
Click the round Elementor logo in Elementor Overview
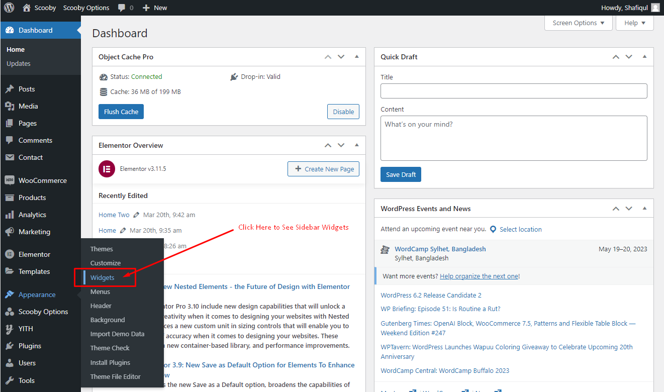coord(107,169)
